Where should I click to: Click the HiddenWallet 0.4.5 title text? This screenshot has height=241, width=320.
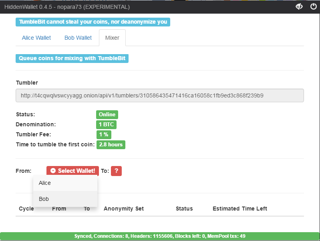(67, 7)
